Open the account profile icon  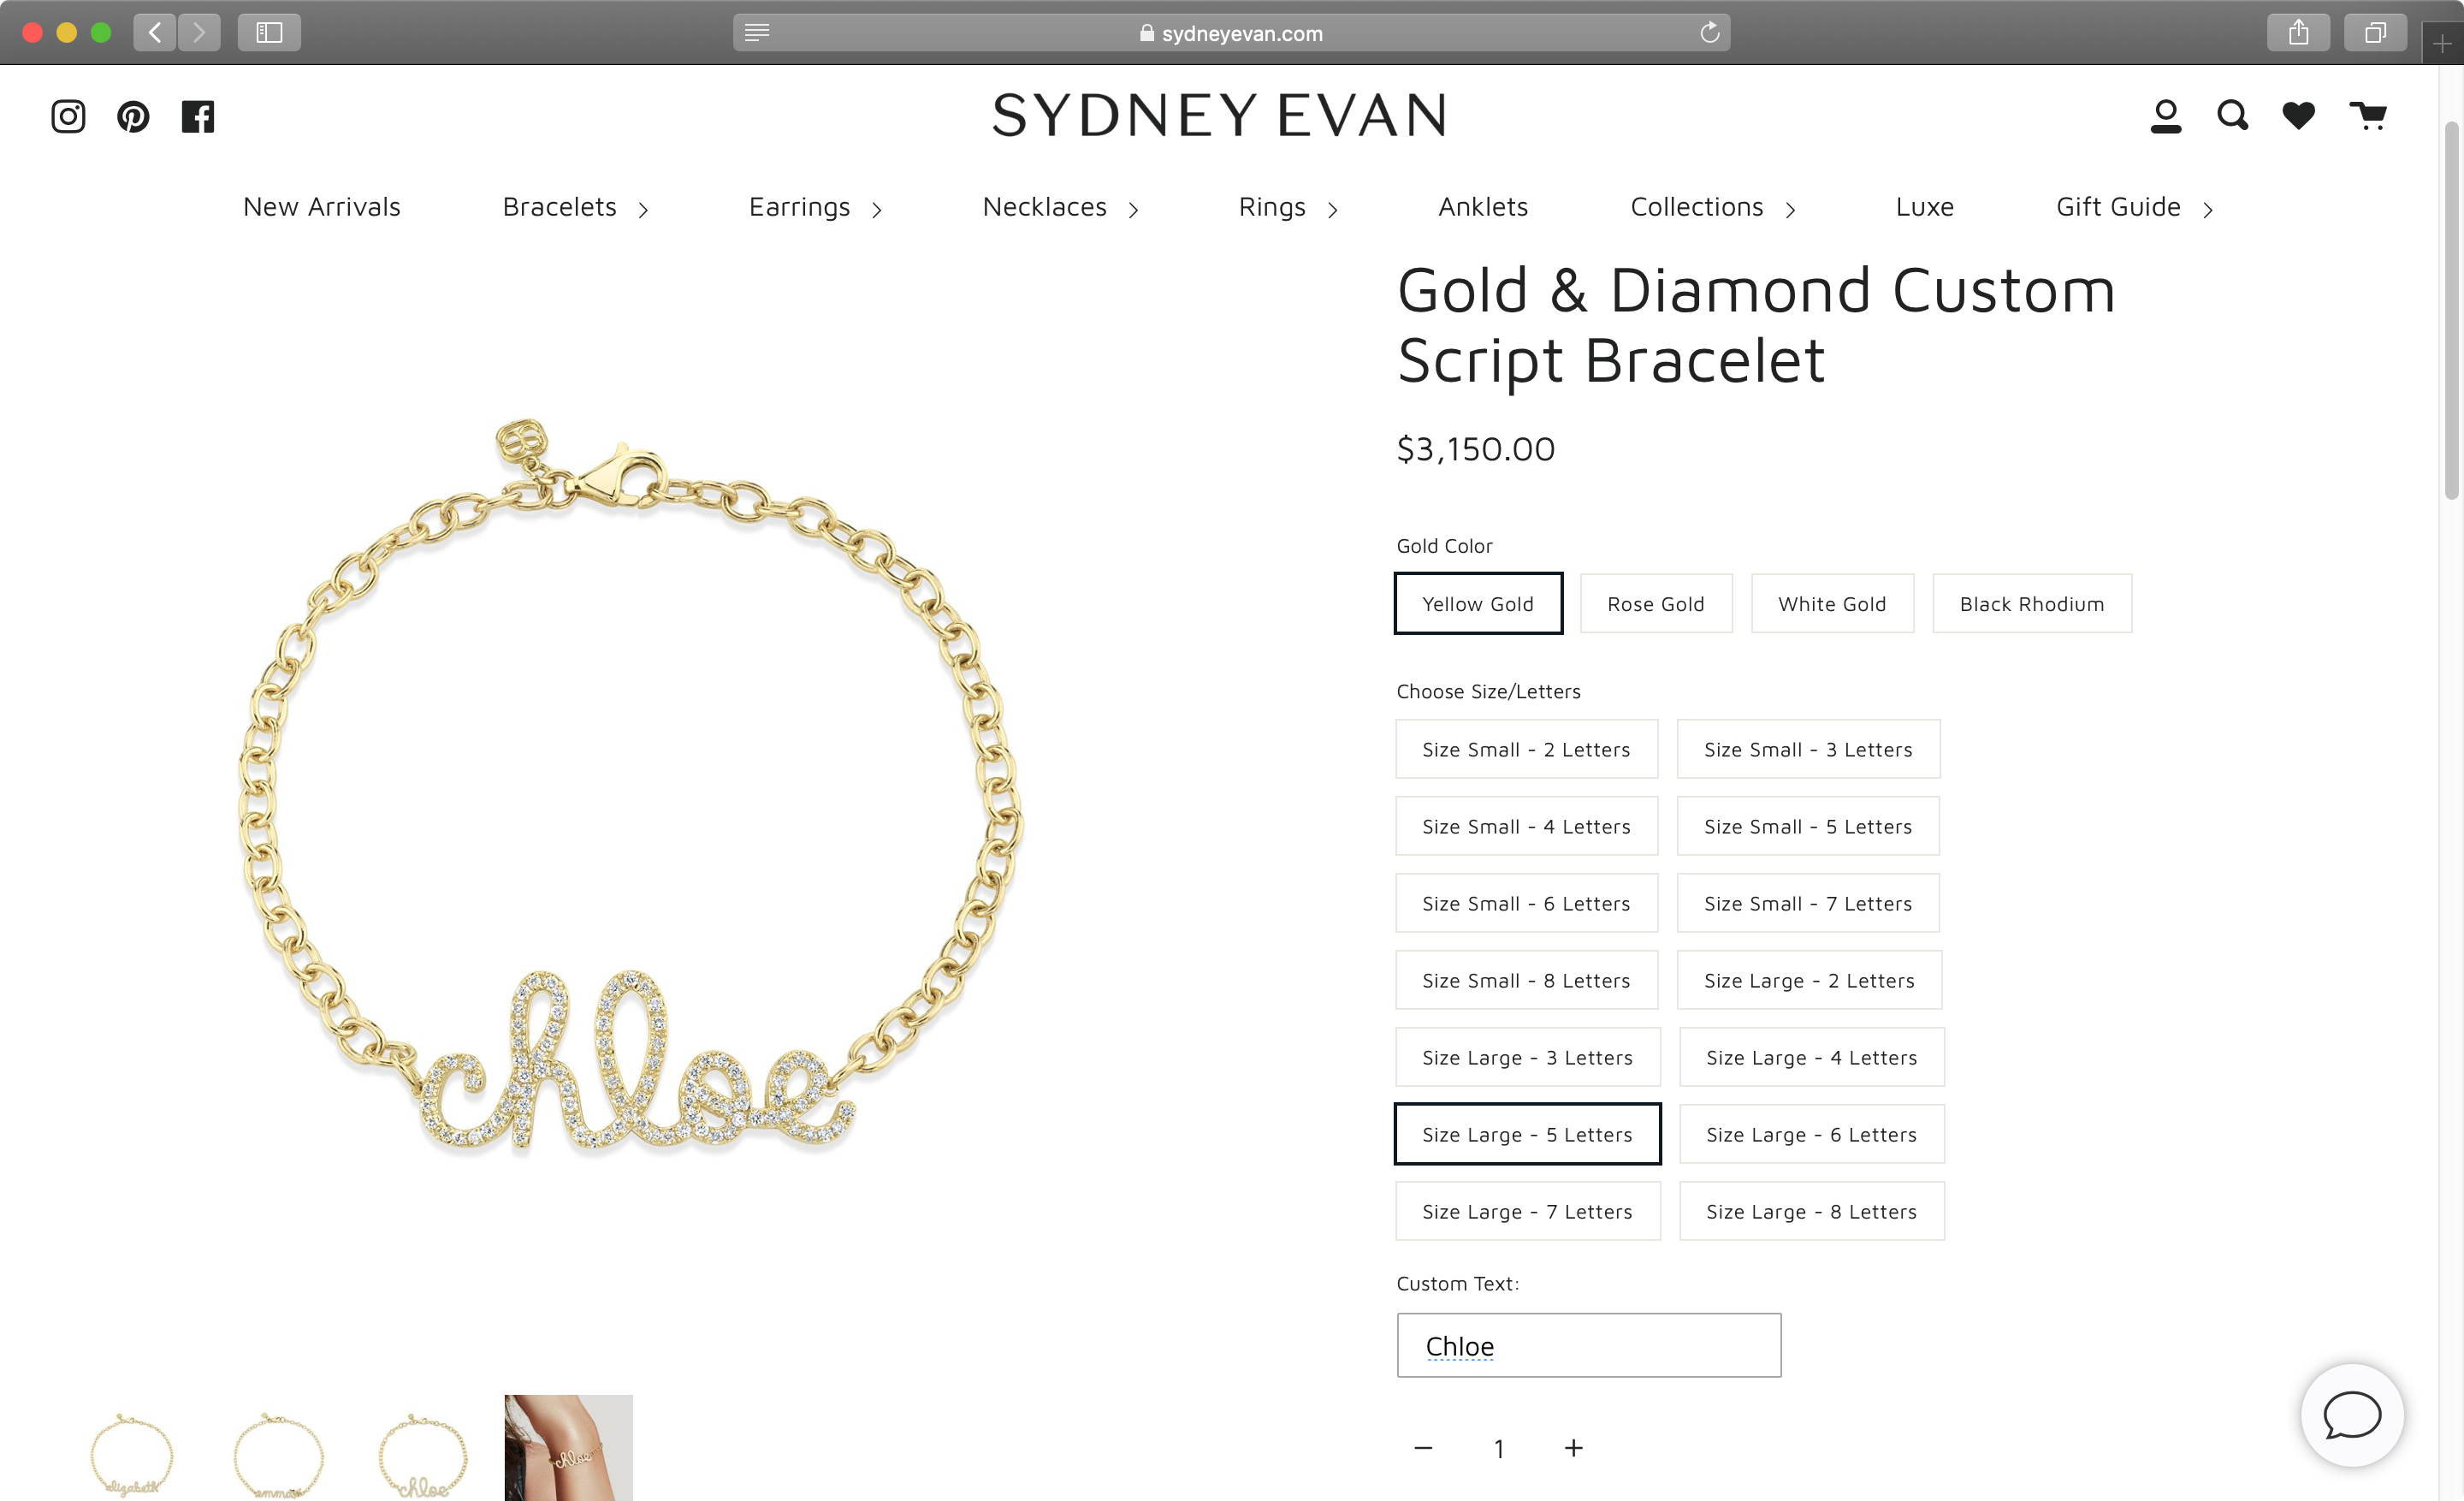click(x=2166, y=116)
